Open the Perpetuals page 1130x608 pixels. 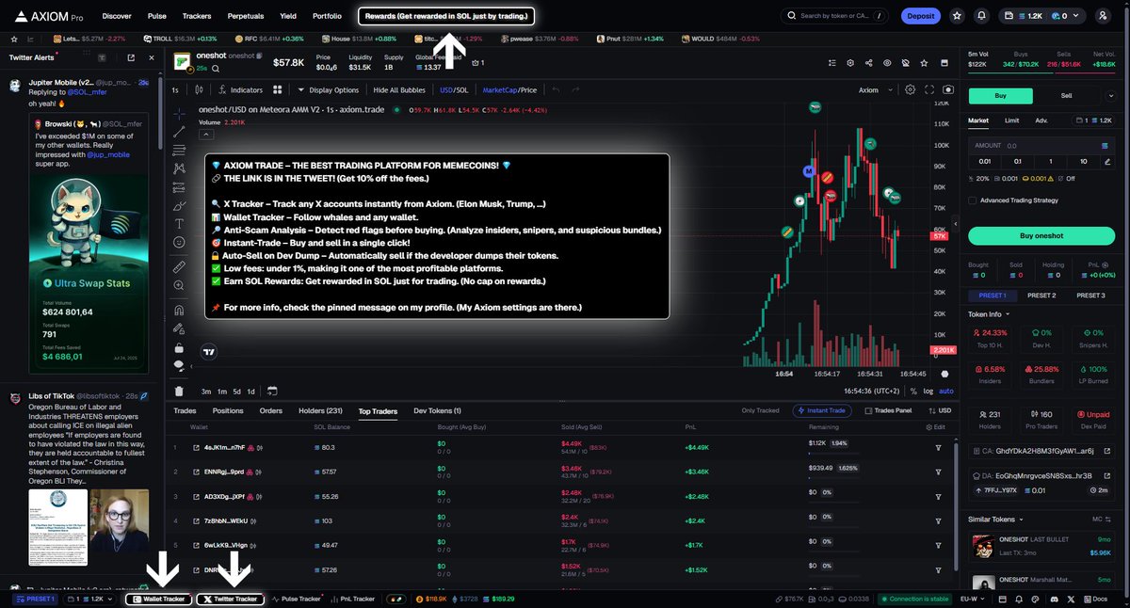[x=246, y=16]
